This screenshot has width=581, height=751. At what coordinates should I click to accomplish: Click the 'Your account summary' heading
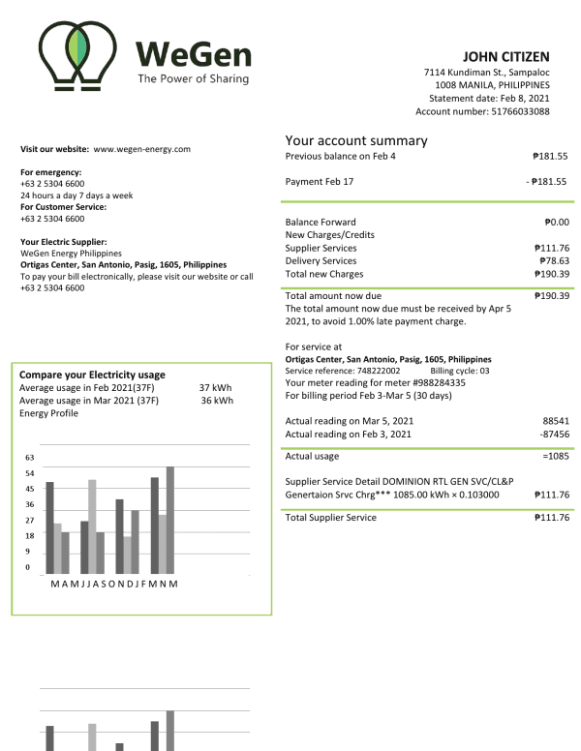[356, 141]
